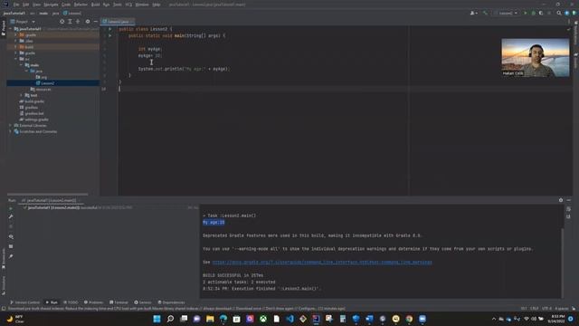
Task: Click taskbar search magnifier
Action: tap(170, 319)
